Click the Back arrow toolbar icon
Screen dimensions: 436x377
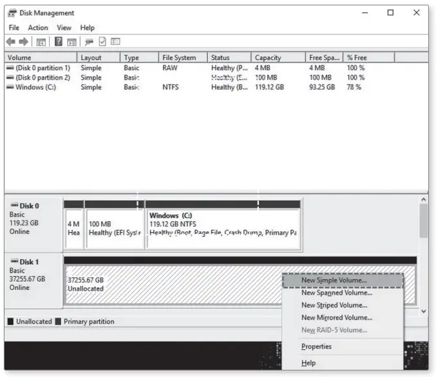tap(11, 41)
